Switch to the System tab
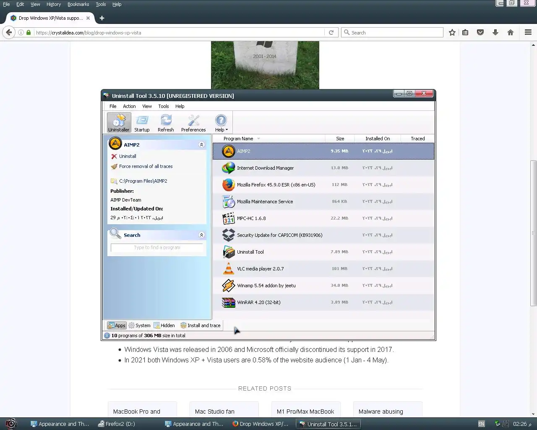This screenshot has width=537, height=430. point(139,325)
